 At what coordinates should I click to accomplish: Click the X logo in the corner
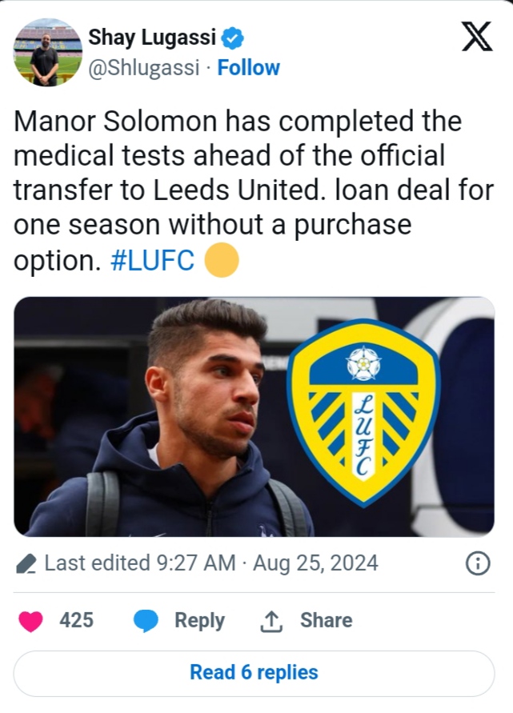tap(477, 37)
